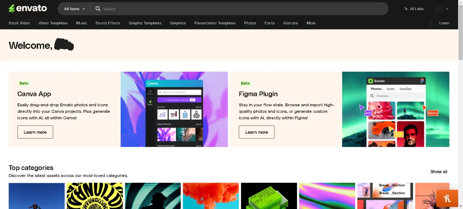Click Learn more under Figma Plugin
Viewport: 463px width, 209px height.
tap(256, 132)
